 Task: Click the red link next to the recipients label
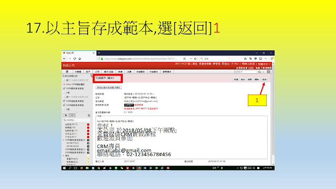[x=139, y=105]
